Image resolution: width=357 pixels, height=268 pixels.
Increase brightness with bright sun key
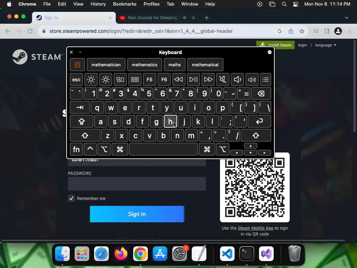[106, 80]
